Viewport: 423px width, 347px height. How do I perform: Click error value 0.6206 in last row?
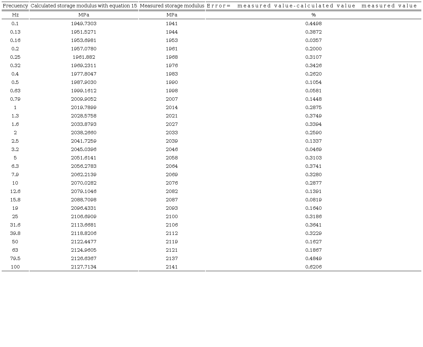pyautogui.click(x=313, y=267)
